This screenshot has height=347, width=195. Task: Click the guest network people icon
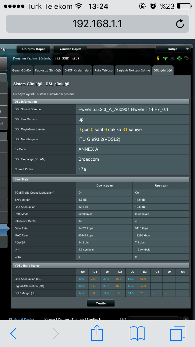[172, 58]
